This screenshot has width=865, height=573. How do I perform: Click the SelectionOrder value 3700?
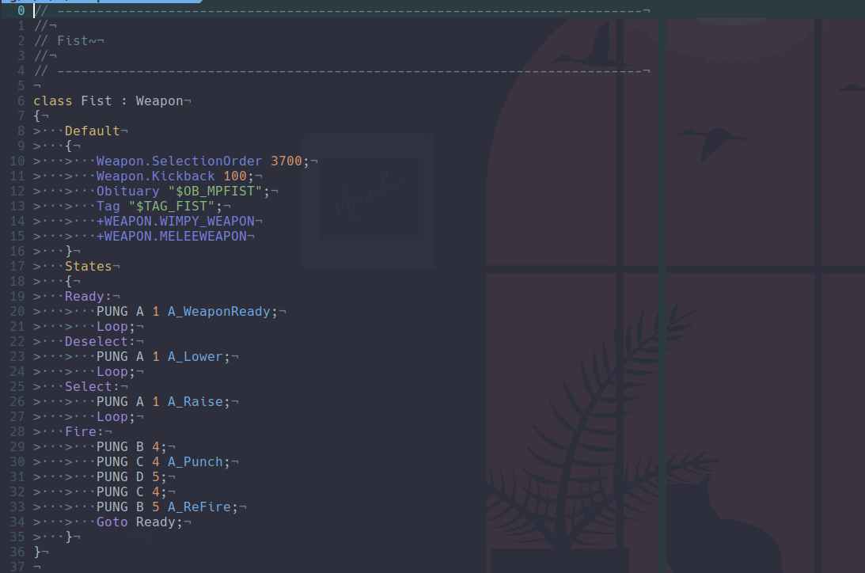286,161
